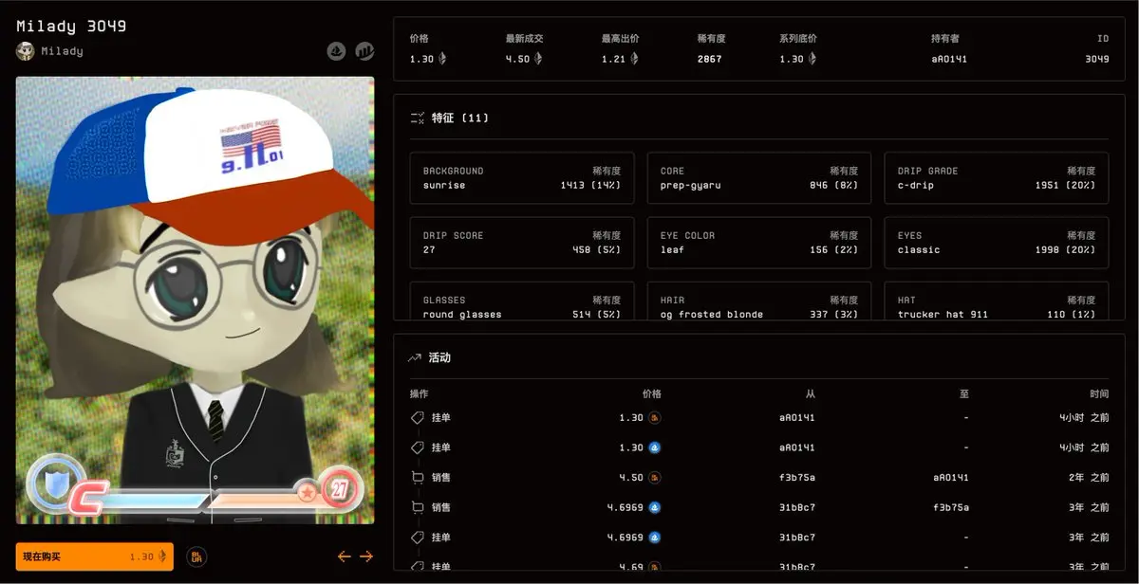Click the owner address aA0141 in header

point(949,59)
